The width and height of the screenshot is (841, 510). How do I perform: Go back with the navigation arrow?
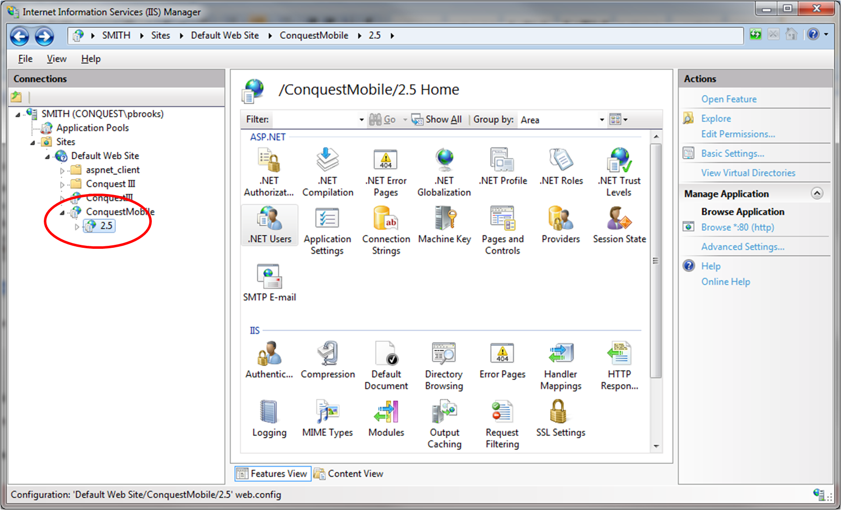tap(19, 36)
